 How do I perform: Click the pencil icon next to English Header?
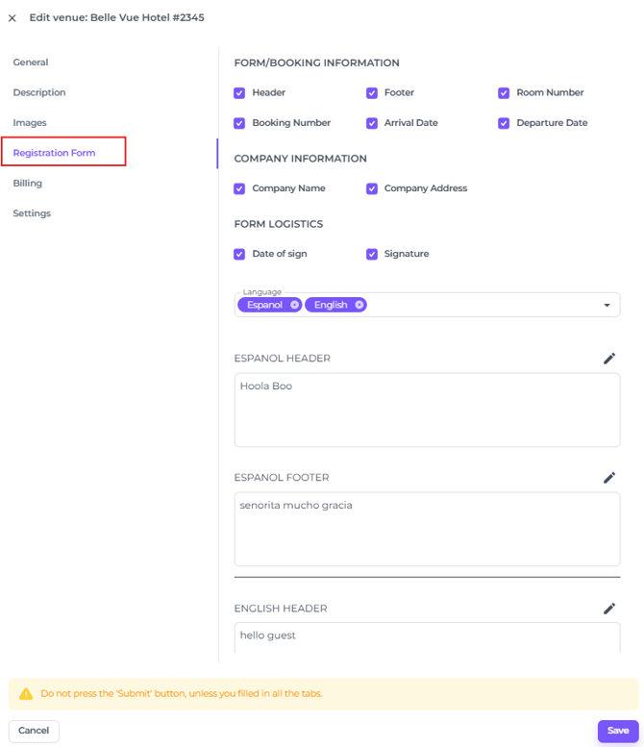point(608,609)
